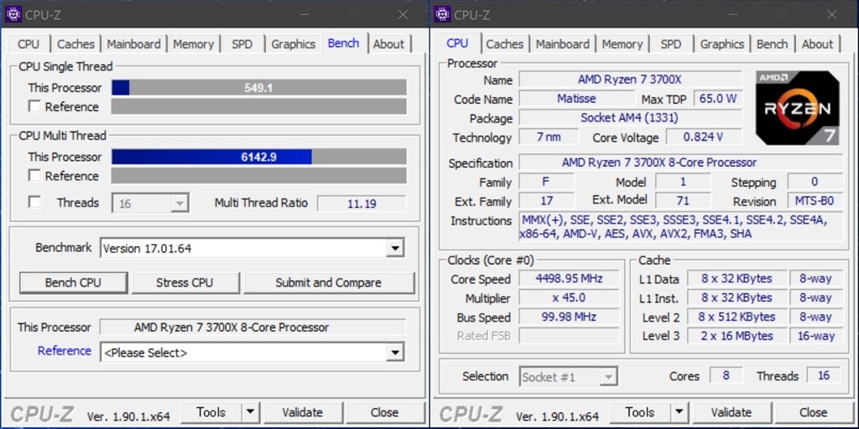Image resolution: width=859 pixels, height=429 pixels.
Task: Toggle the Threads checkbox
Action: [34, 203]
